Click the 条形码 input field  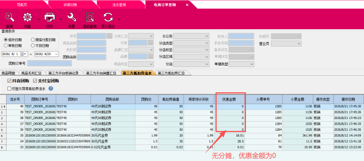click(92, 50)
